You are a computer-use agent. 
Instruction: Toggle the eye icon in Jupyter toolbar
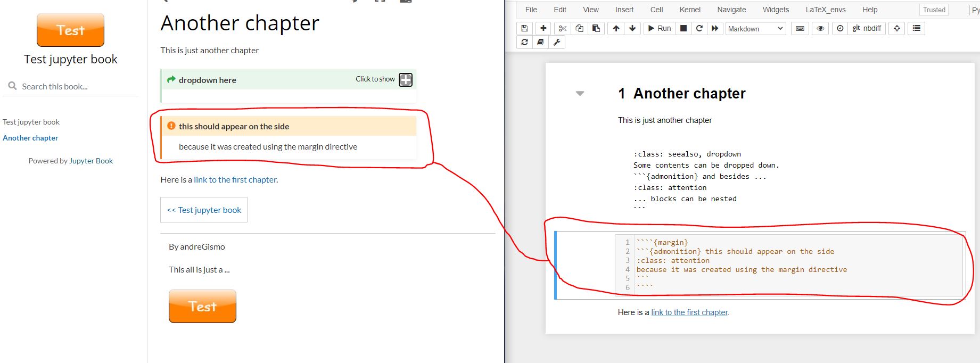820,28
